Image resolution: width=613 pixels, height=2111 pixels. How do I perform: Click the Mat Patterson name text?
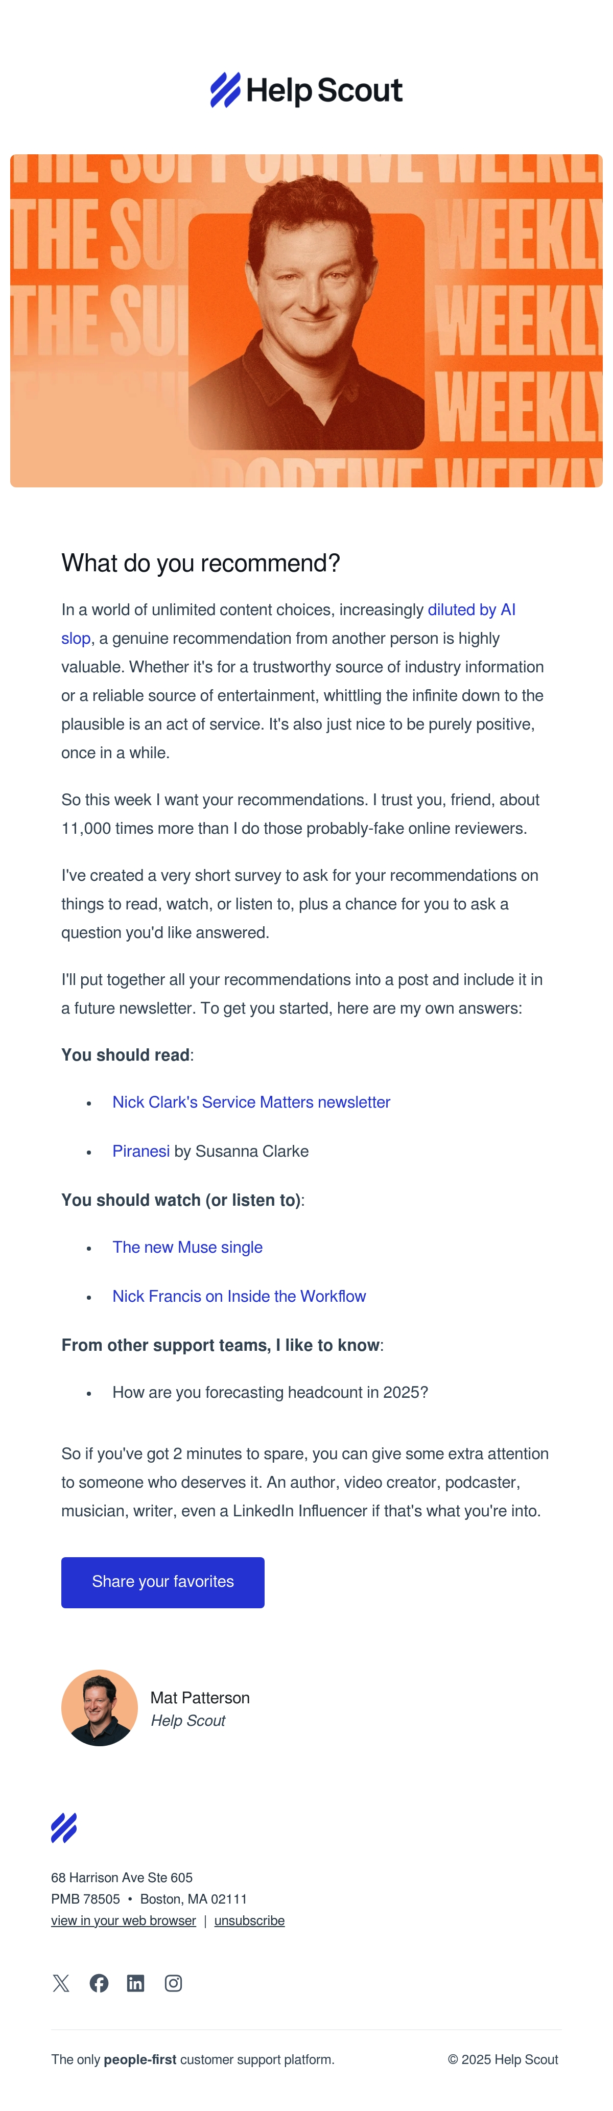tap(200, 1697)
